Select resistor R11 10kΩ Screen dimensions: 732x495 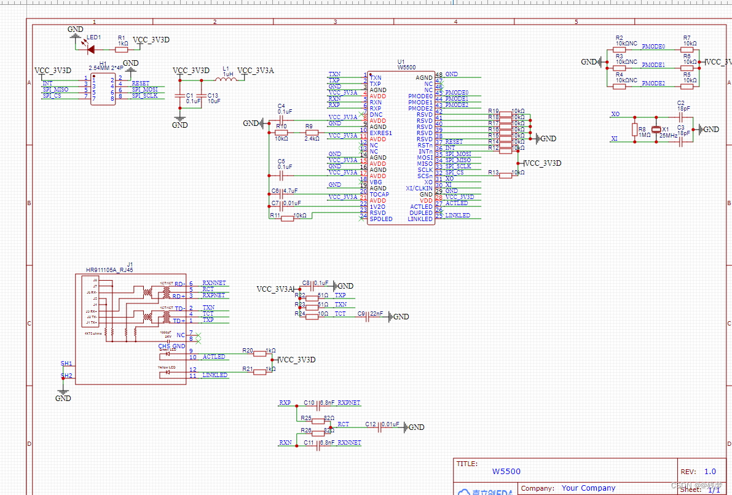coord(287,219)
